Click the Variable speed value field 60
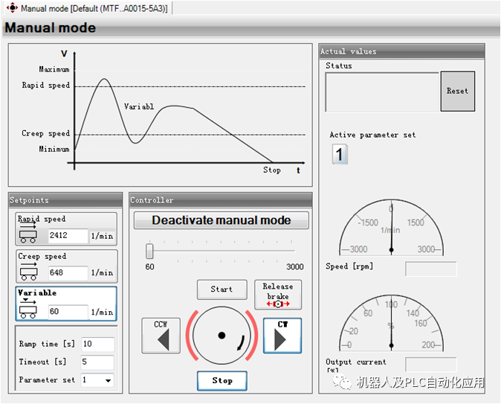Screen dimensions: 501x404 (x=68, y=312)
